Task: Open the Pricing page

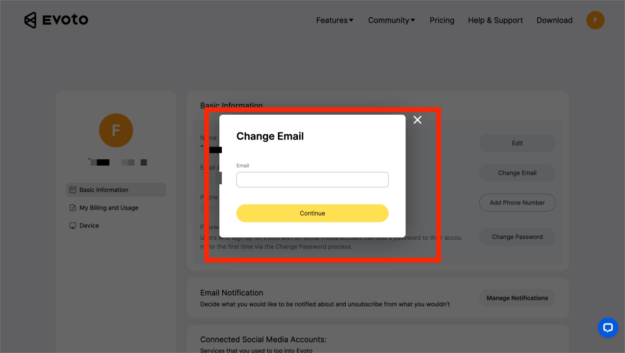Action: click(442, 20)
